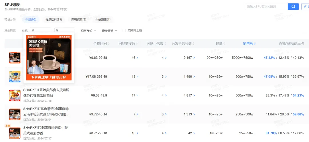This screenshot has width=309, height=142.
Task: Click the edit pencil icon at top right
Action: click(305, 7)
